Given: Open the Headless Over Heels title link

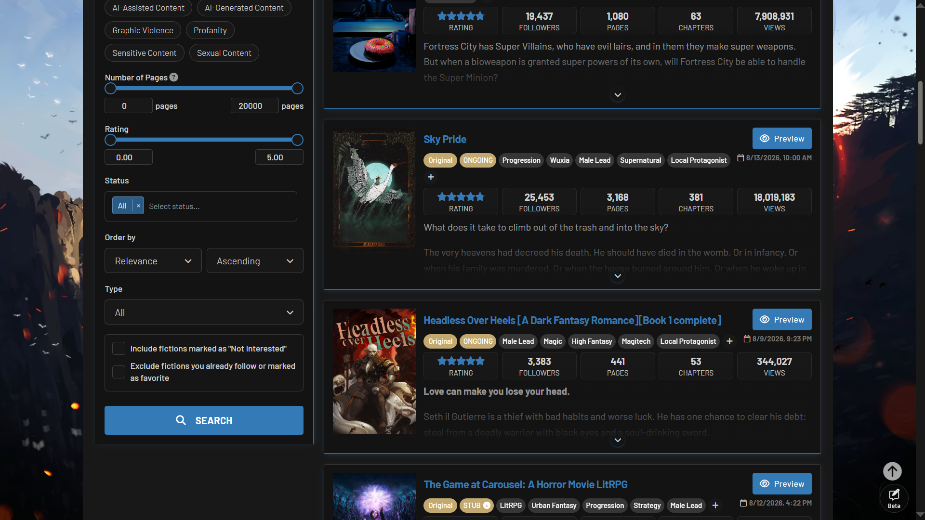Looking at the screenshot, I should pos(572,320).
